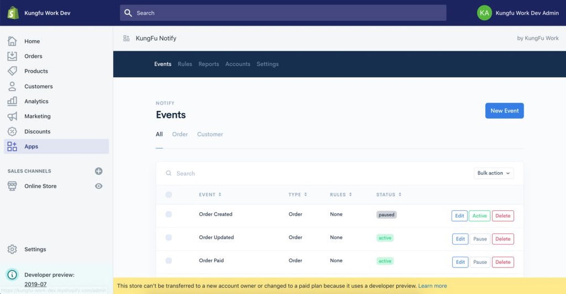The width and height of the screenshot is (566, 294).
Task: Expand the Bulk action dropdown
Action: [494, 173]
